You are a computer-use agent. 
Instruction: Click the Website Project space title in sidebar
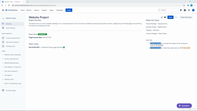click(x=11, y=18)
